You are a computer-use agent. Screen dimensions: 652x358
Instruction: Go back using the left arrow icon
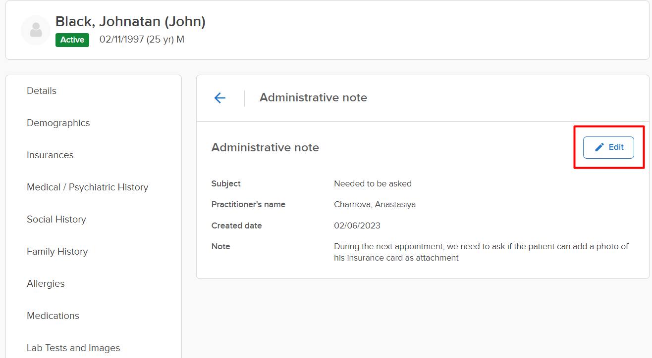pos(219,98)
